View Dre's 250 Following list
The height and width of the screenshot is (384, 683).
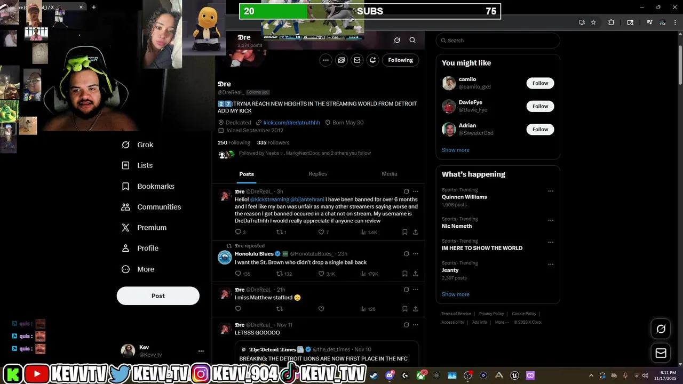[234, 142]
